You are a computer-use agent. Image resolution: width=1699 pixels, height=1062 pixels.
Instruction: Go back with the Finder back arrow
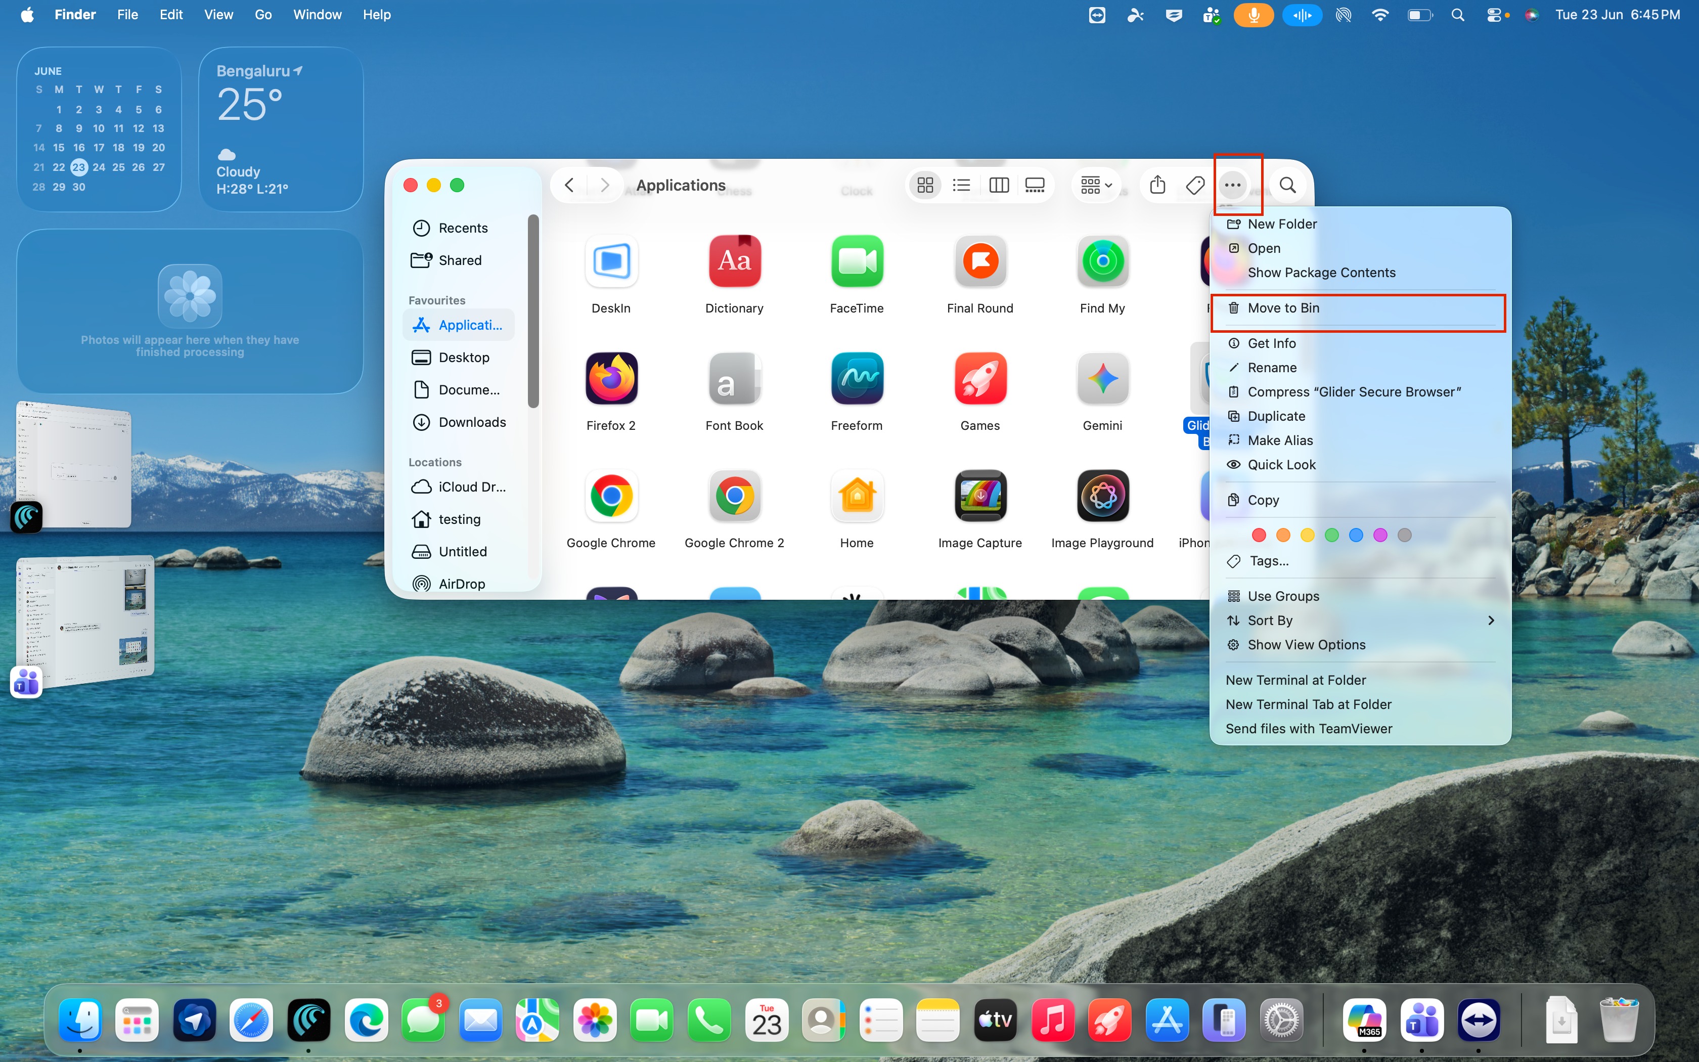569,185
